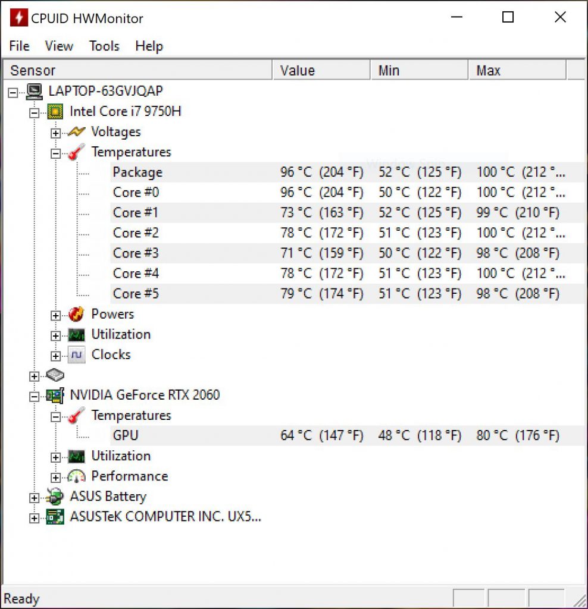
Task: Open the File menu
Action: point(19,46)
